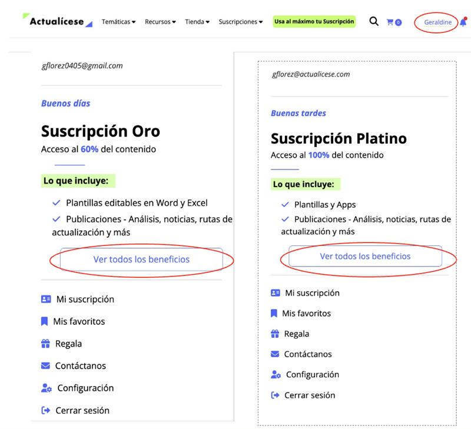471x429 pixels.
Task: Open the Geraldine user account menu
Action: (x=437, y=22)
